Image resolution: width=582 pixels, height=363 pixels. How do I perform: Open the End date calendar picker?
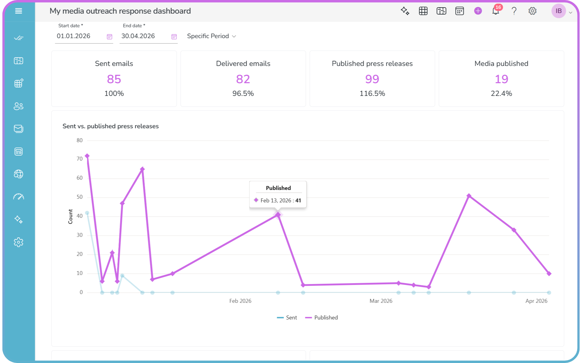click(174, 37)
